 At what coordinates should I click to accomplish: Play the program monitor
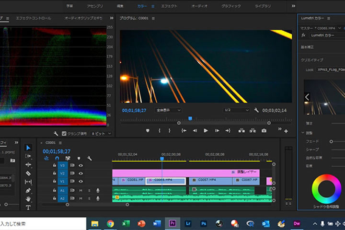pyautogui.click(x=206, y=131)
